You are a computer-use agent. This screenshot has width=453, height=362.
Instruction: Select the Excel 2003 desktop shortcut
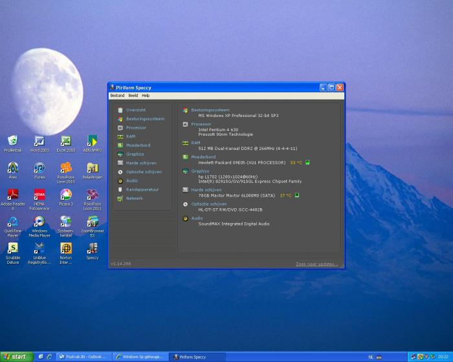click(x=66, y=144)
